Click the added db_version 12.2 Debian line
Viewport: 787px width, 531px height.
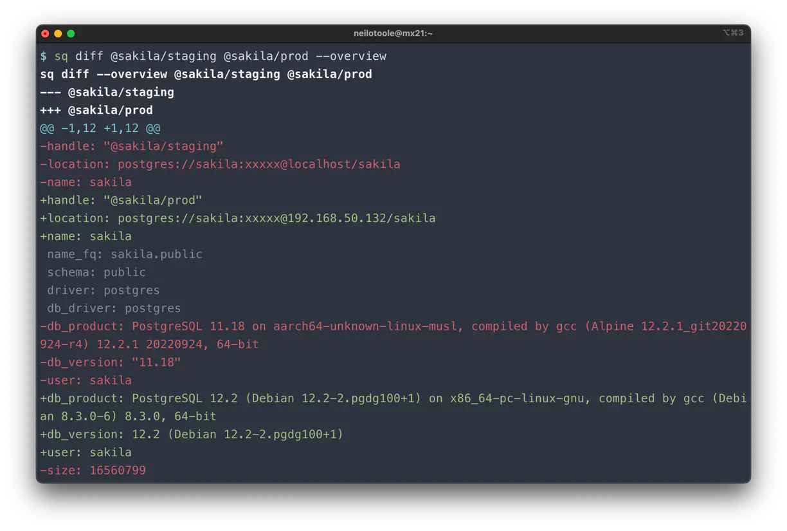click(192, 434)
